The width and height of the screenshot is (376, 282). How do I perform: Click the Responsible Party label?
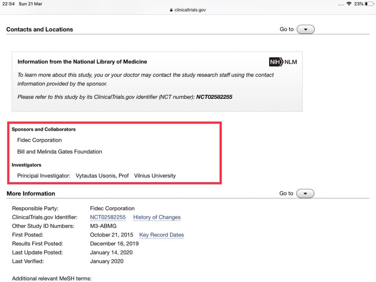click(35, 208)
